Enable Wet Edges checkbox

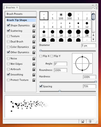(x=8, y=64)
